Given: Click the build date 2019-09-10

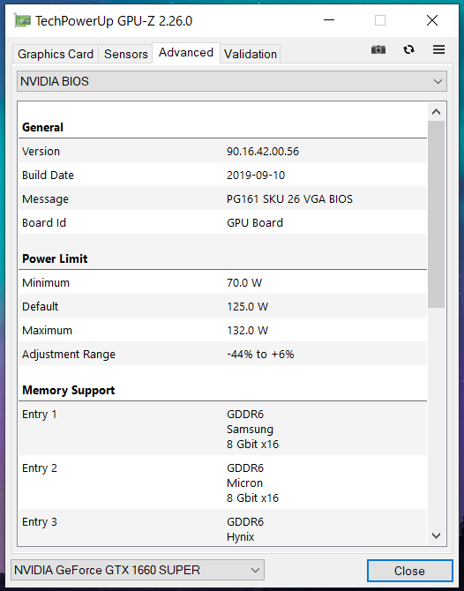Looking at the screenshot, I should [x=256, y=175].
